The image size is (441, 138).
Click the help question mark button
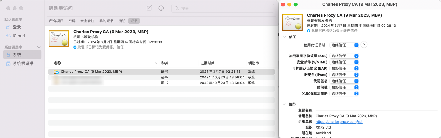[364, 45]
